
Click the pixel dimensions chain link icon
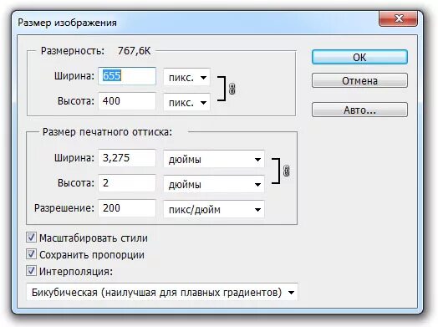[x=232, y=89]
